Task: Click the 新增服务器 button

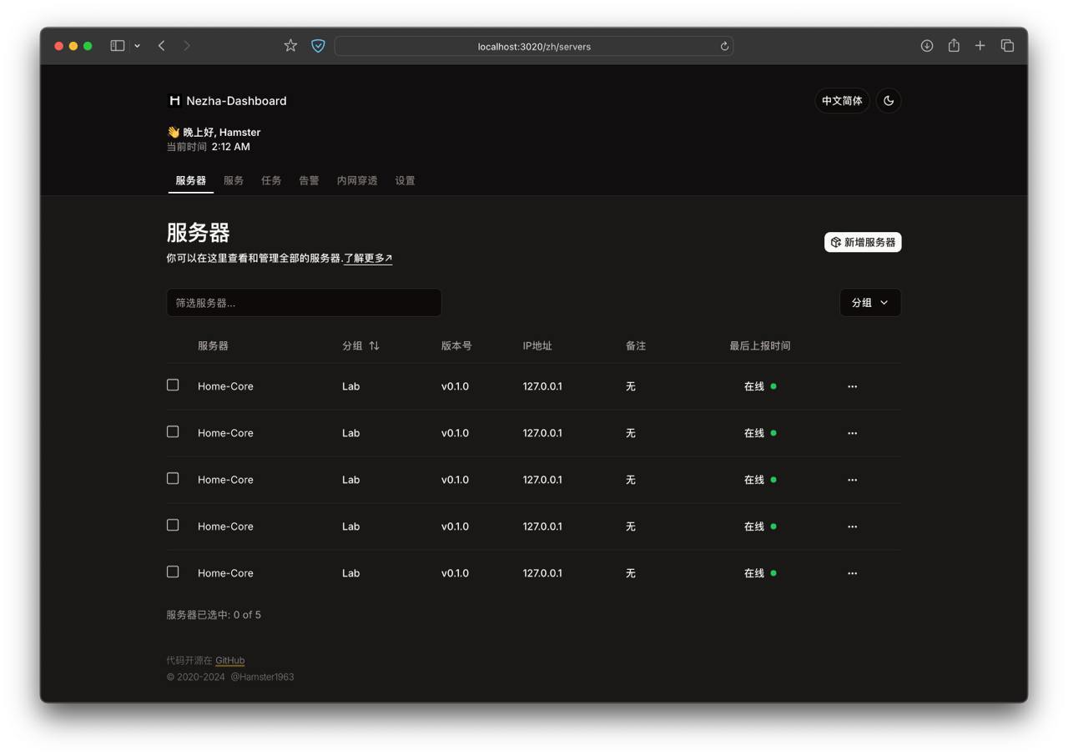Action: point(863,242)
